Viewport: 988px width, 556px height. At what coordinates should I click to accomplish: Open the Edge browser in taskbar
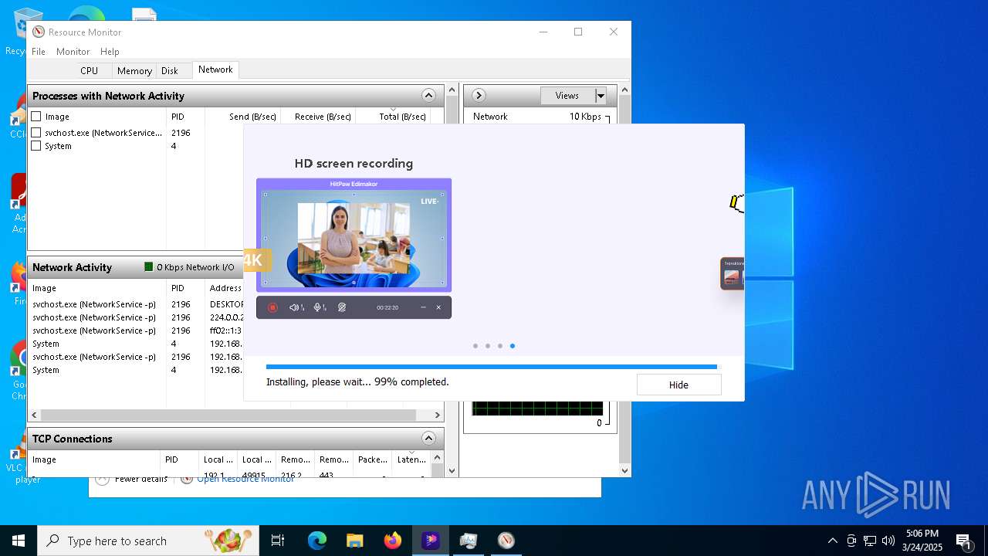[317, 541]
